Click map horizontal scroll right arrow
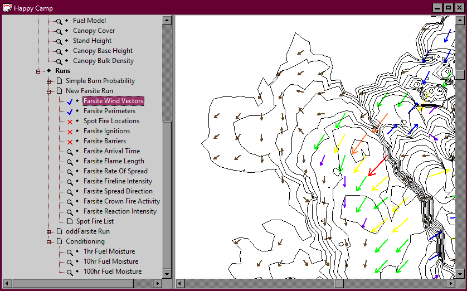 (451, 283)
